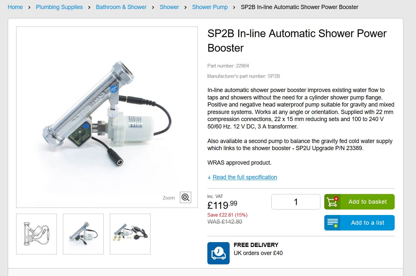
Task: Click the free delivery van icon
Action: [x=218, y=253]
